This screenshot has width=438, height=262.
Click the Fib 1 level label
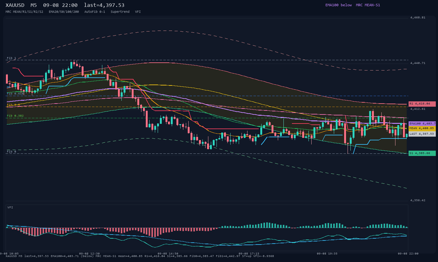click(x=12, y=58)
